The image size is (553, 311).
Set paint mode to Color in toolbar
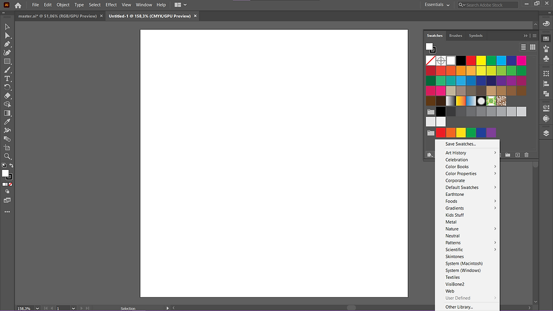point(4,185)
